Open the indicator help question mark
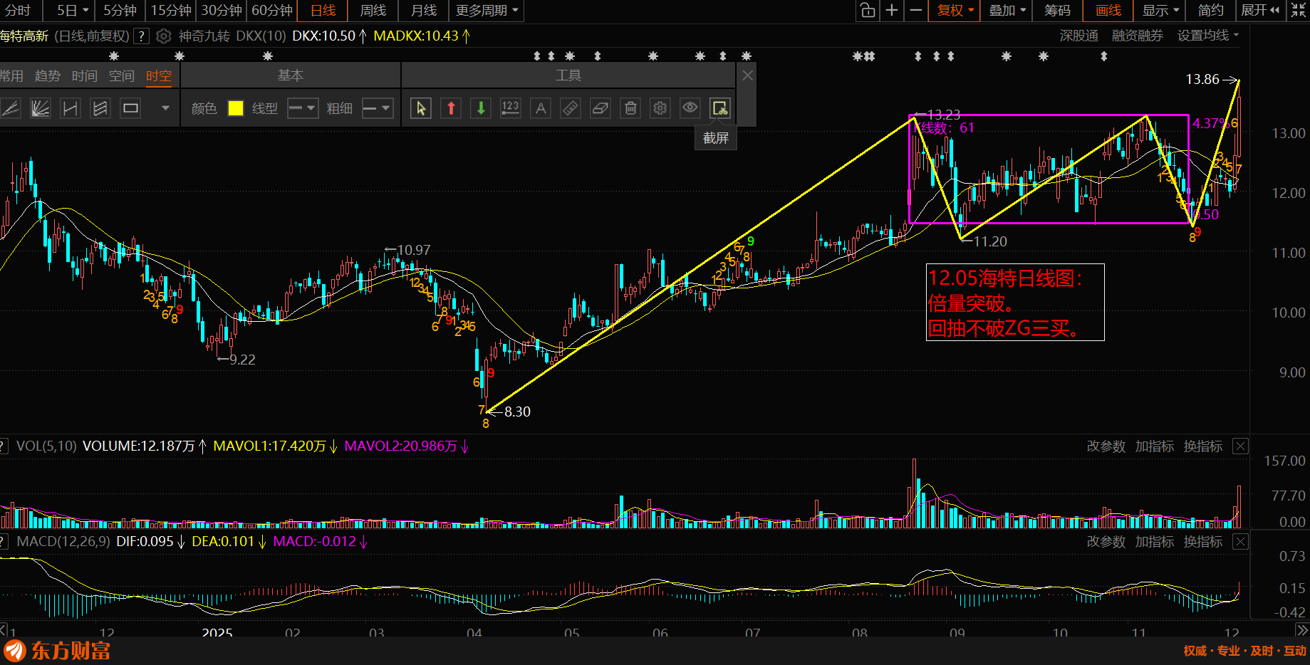Viewport: 1310px width, 665px height. (x=142, y=36)
